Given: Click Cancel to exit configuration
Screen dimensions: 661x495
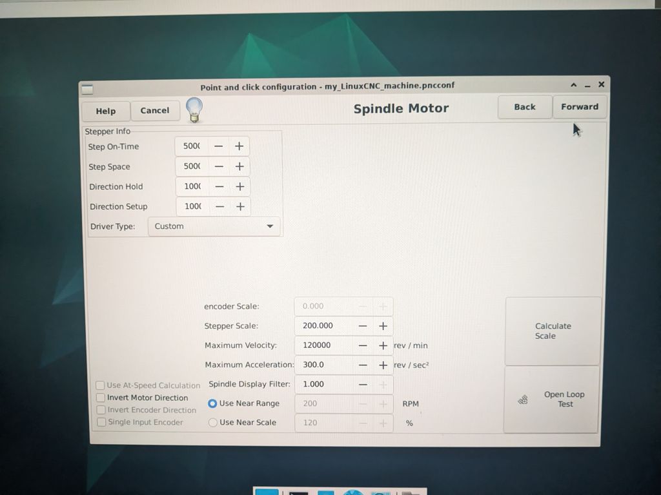Looking at the screenshot, I should point(155,111).
